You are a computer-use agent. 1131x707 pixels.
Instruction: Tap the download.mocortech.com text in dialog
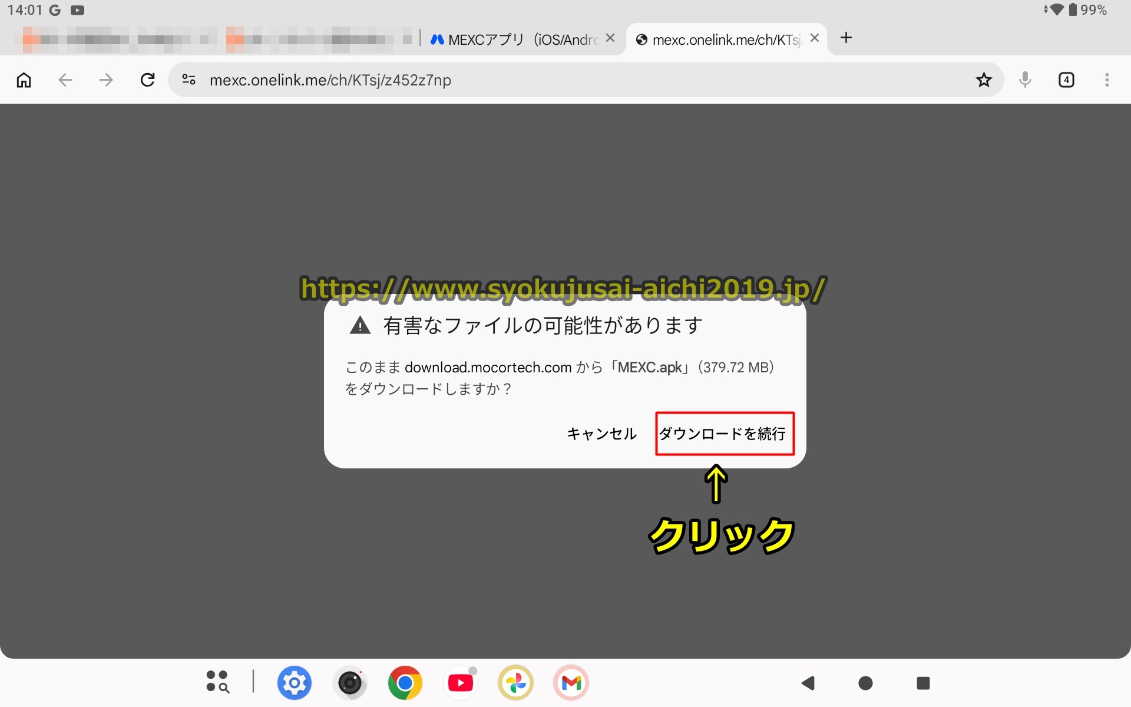(x=488, y=367)
